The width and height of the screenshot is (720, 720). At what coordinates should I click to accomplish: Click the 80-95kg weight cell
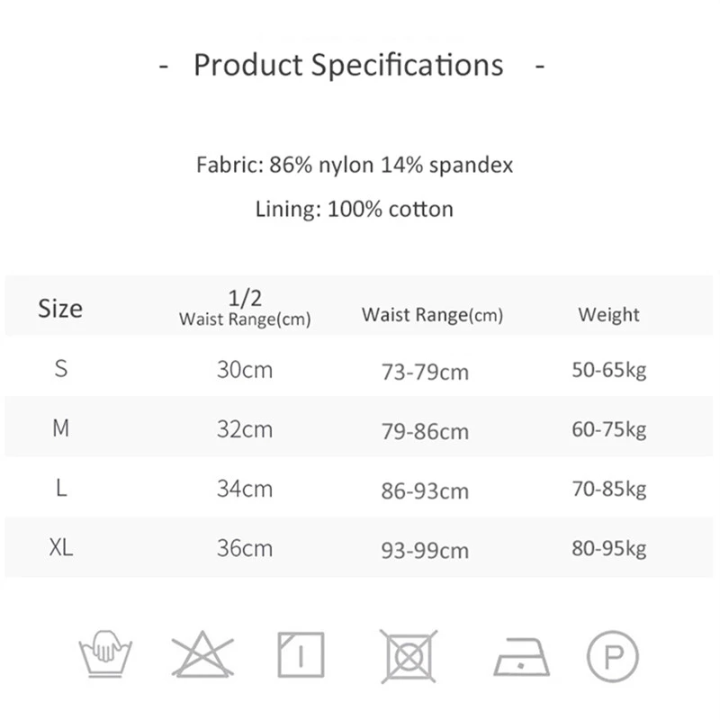pos(608,549)
